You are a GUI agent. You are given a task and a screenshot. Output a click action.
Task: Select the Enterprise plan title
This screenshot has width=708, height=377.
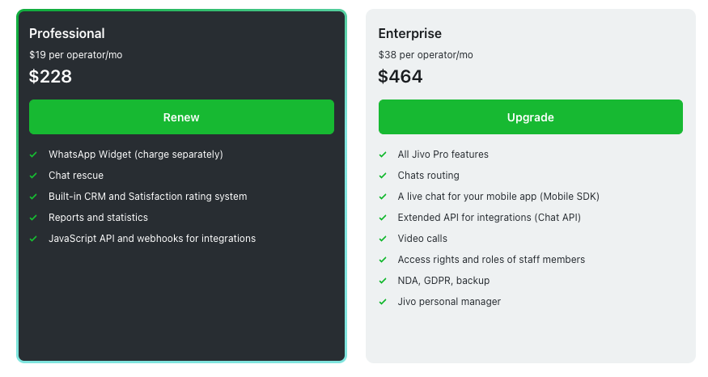coord(410,33)
